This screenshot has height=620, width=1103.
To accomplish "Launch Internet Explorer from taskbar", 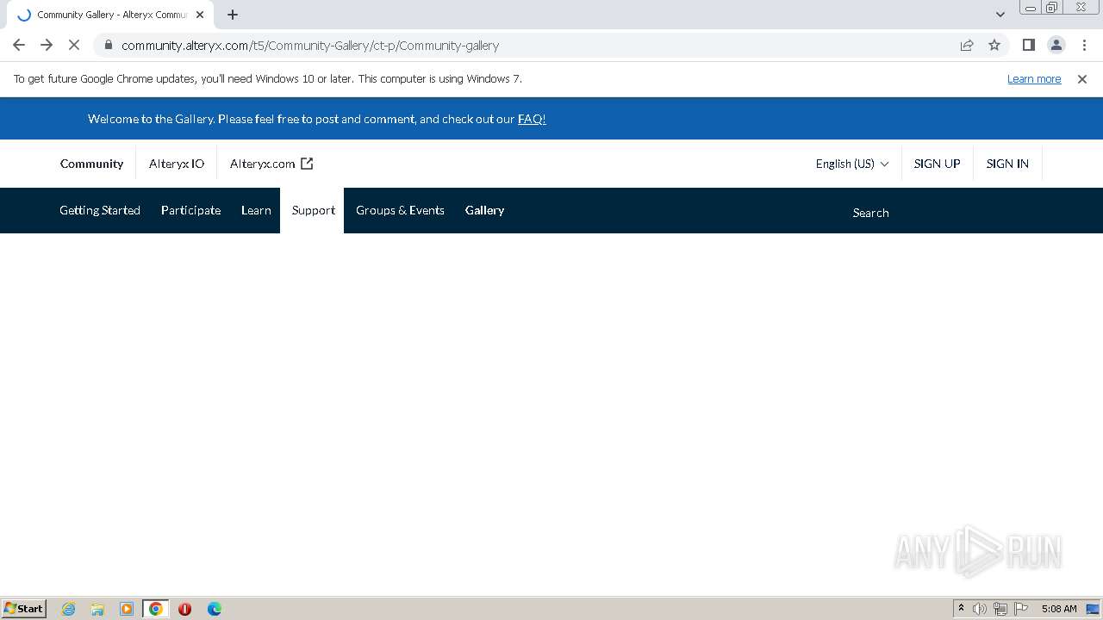I will pos(69,609).
